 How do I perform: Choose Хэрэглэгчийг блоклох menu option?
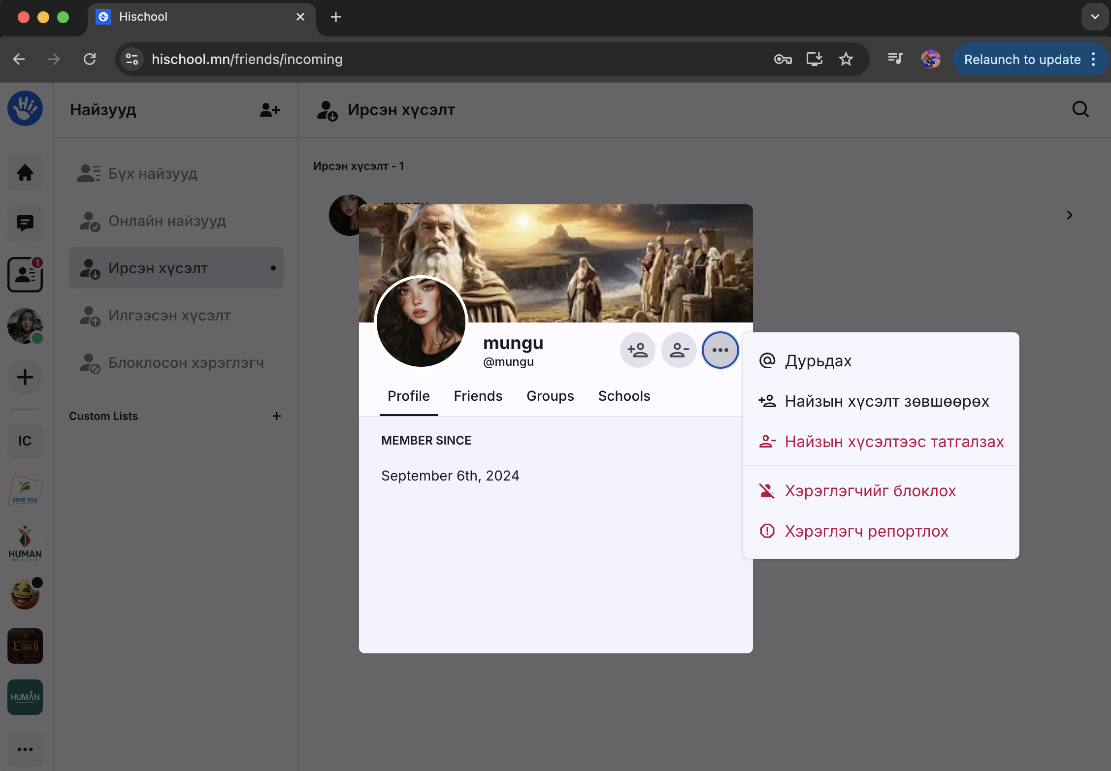click(870, 491)
